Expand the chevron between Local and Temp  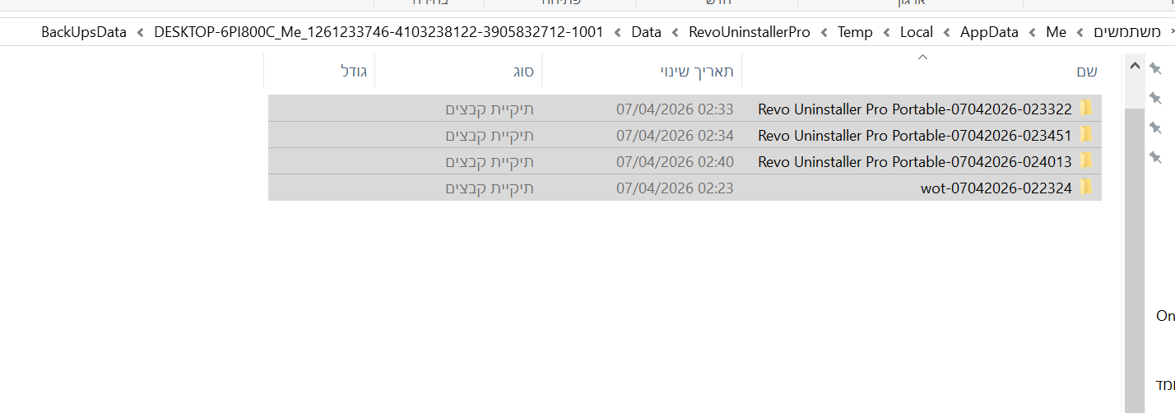pos(886,33)
